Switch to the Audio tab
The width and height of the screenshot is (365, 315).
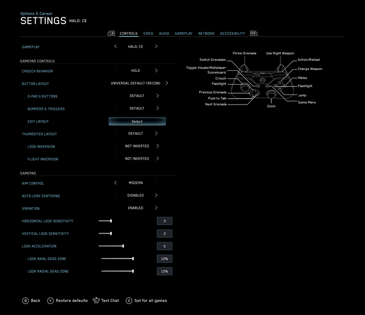(x=164, y=34)
